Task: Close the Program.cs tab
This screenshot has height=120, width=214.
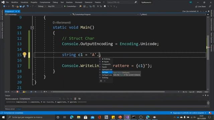Action: point(19,11)
